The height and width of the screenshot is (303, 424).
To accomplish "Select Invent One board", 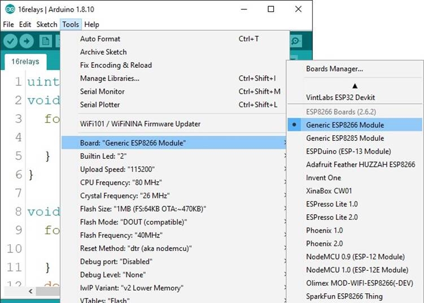I will click(355, 178).
